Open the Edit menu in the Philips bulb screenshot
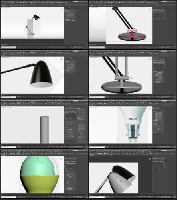177x200 pixels. [92, 101]
